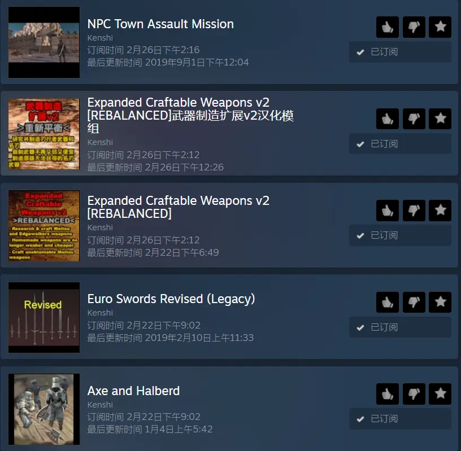Image resolution: width=461 pixels, height=451 pixels.
Task: Toggle 已订阅 for NPC Town Assault Mission
Action: coord(400,52)
